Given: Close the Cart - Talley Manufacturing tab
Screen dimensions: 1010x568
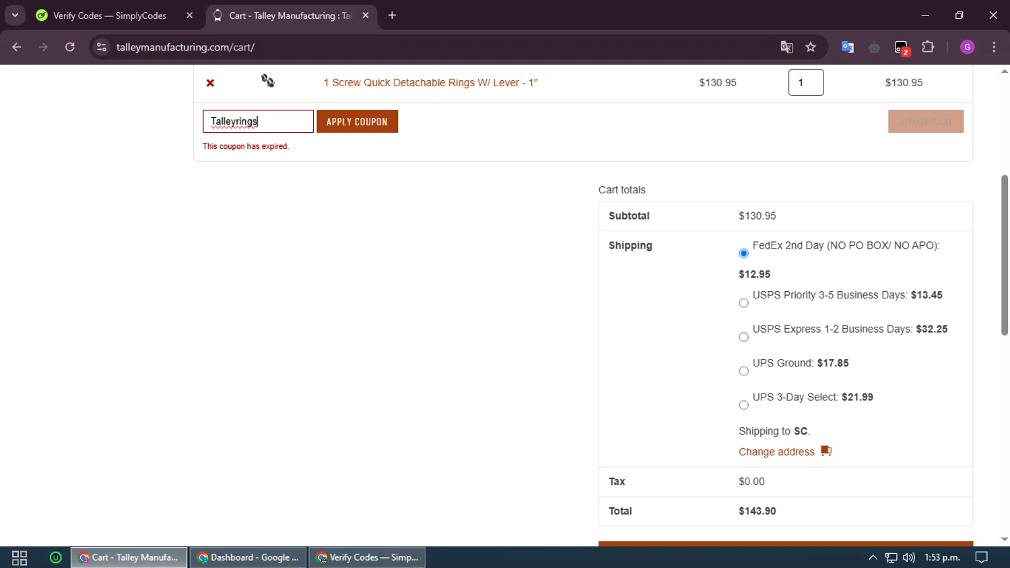Looking at the screenshot, I should click(x=366, y=15).
